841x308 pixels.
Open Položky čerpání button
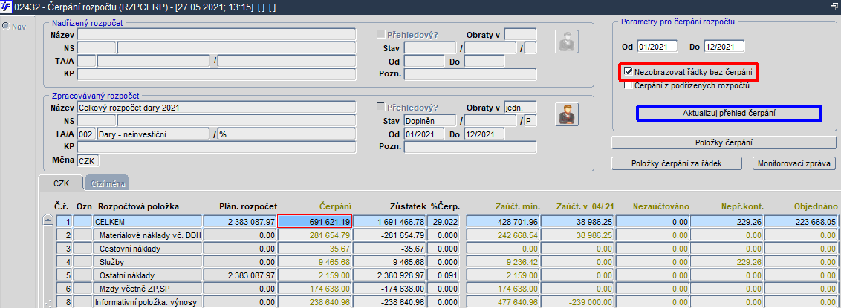[x=724, y=142]
